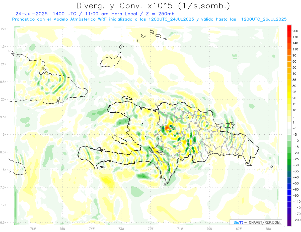Click the '-50' color scale value
This screenshot has height=232, width=301.
pos(295,183)
